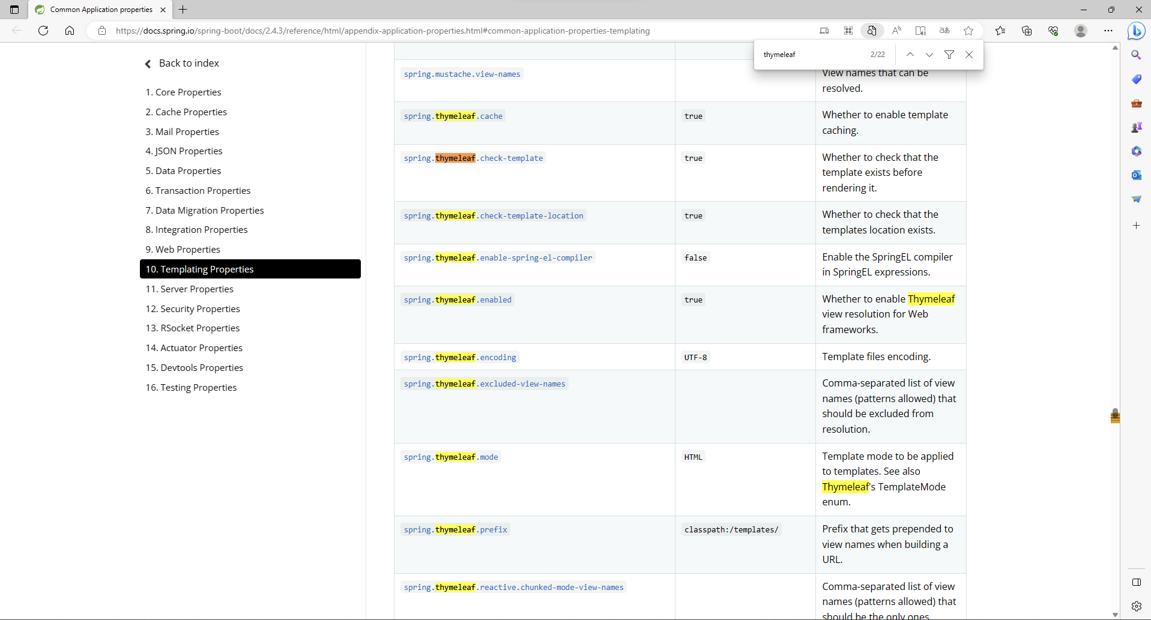Viewport: 1151px width, 620px height.
Task: Add a new sidebar app
Action: [x=1136, y=226]
